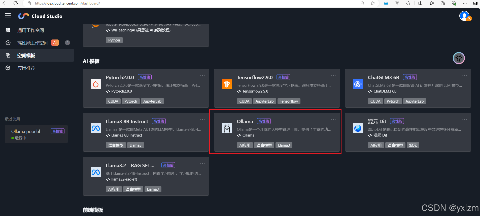Open the hamburger menu icon

pyautogui.click(x=8, y=16)
